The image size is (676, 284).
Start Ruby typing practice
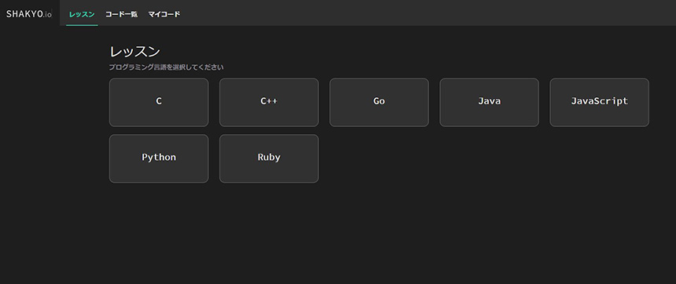(x=269, y=158)
